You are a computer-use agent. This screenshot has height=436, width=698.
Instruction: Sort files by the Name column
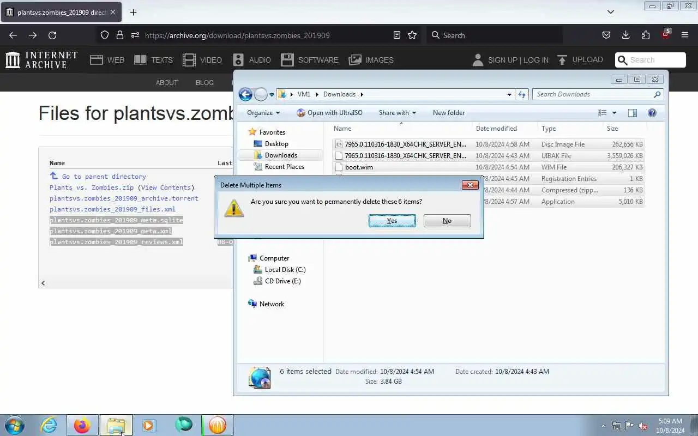click(x=401, y=129)
